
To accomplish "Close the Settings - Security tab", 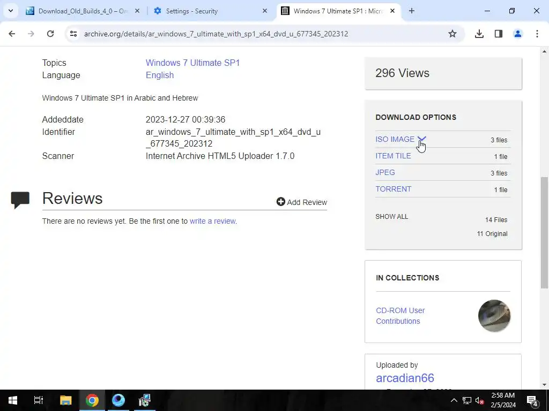I will [x=265, y=11].
